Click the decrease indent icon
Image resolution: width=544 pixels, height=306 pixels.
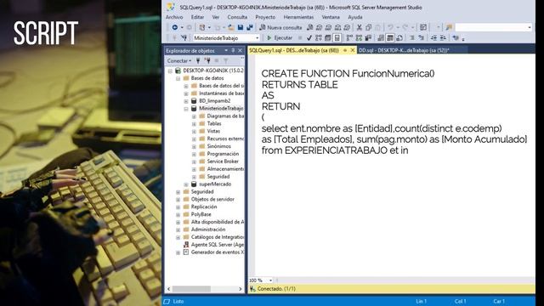(x=433, y=37)
